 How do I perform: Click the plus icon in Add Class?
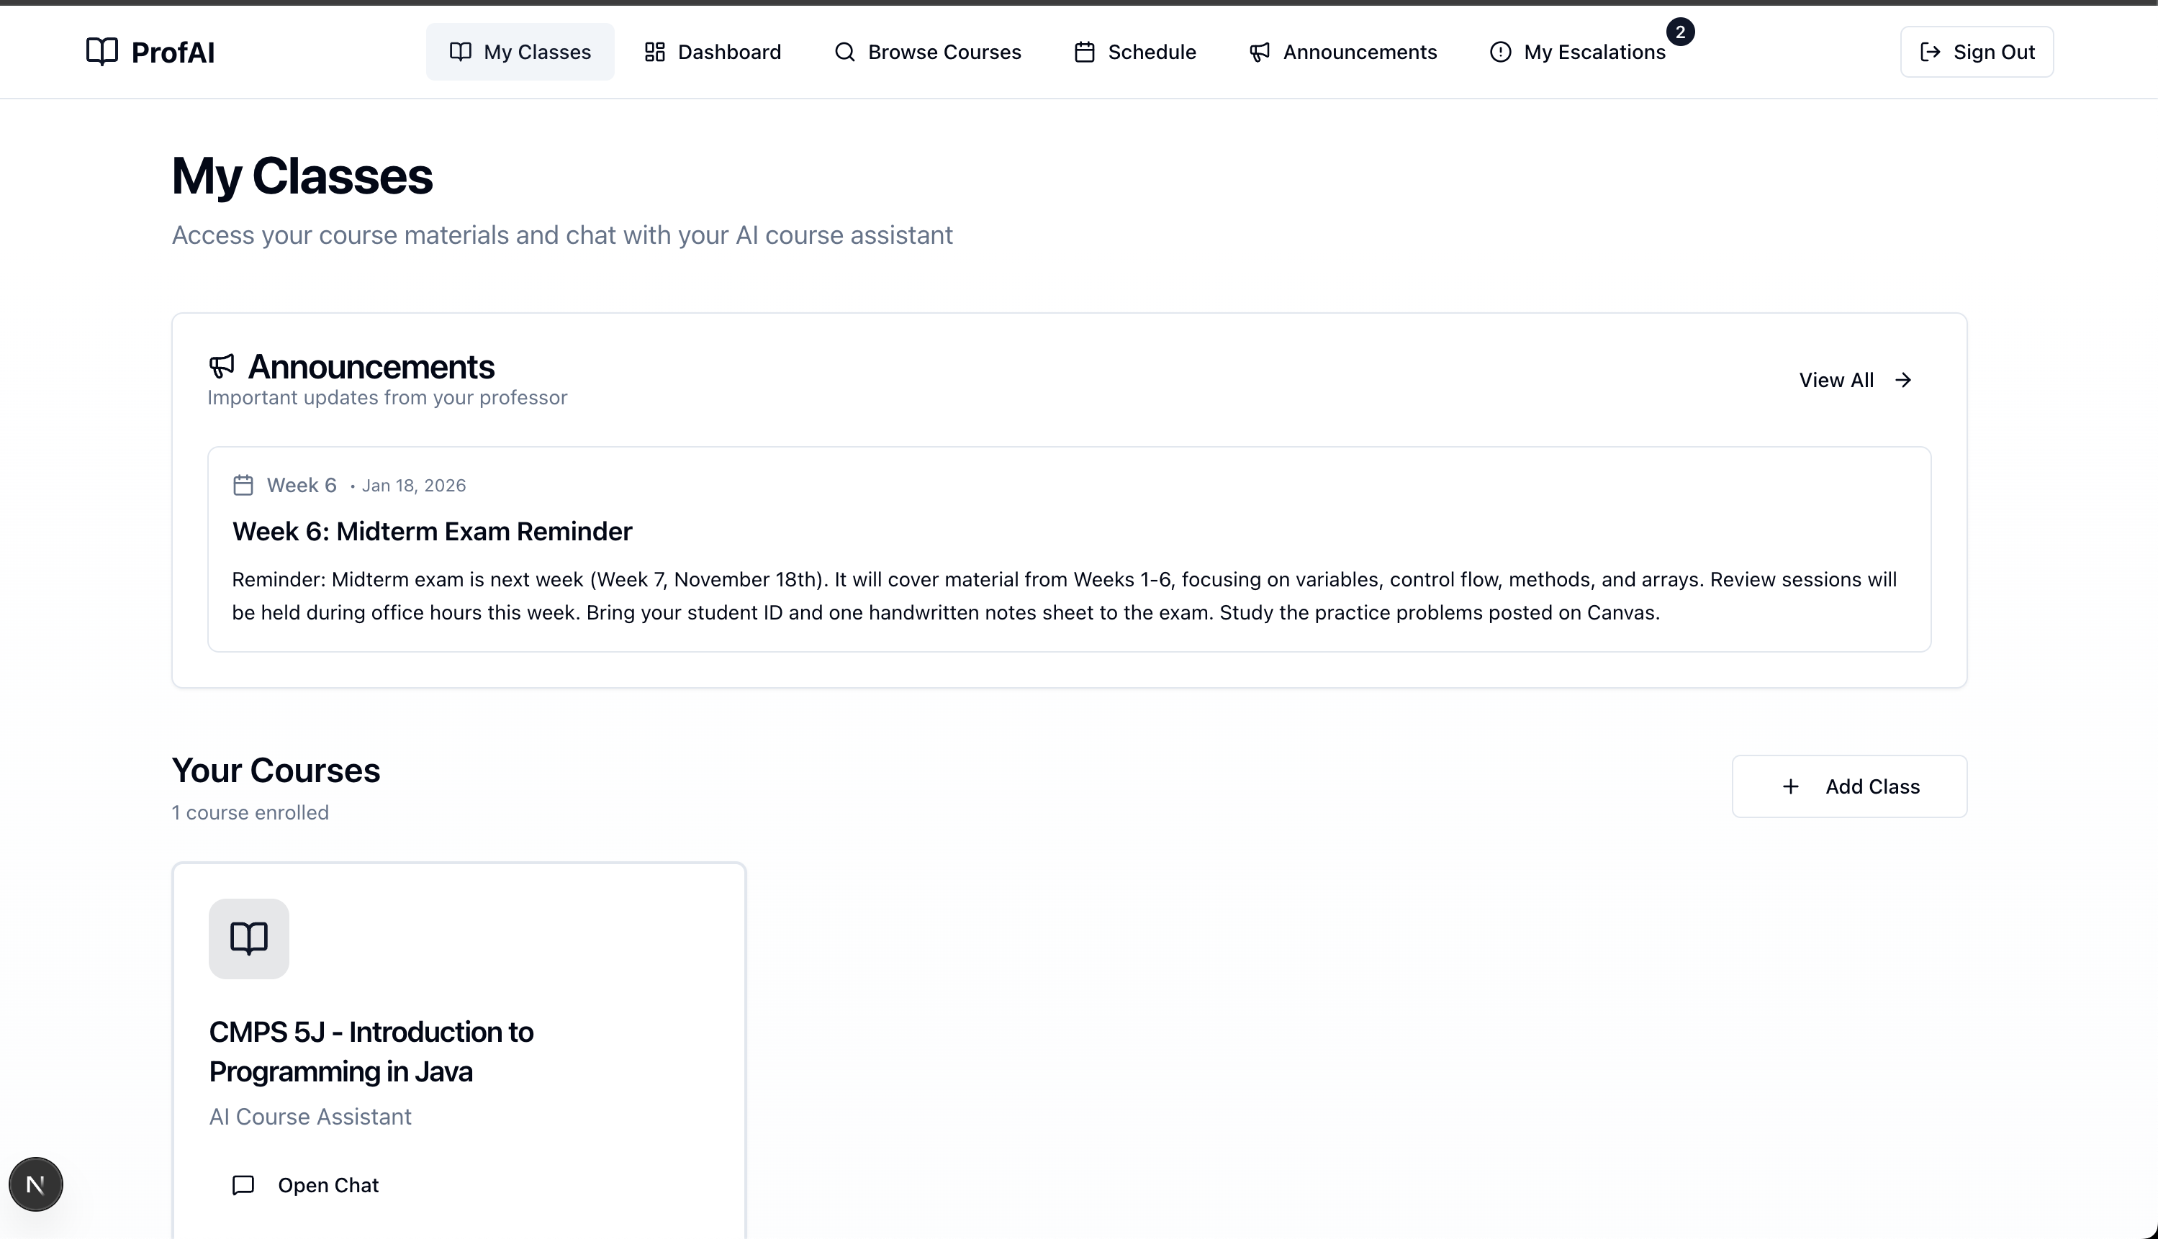pyautogui.click(x=1790, y=786)
